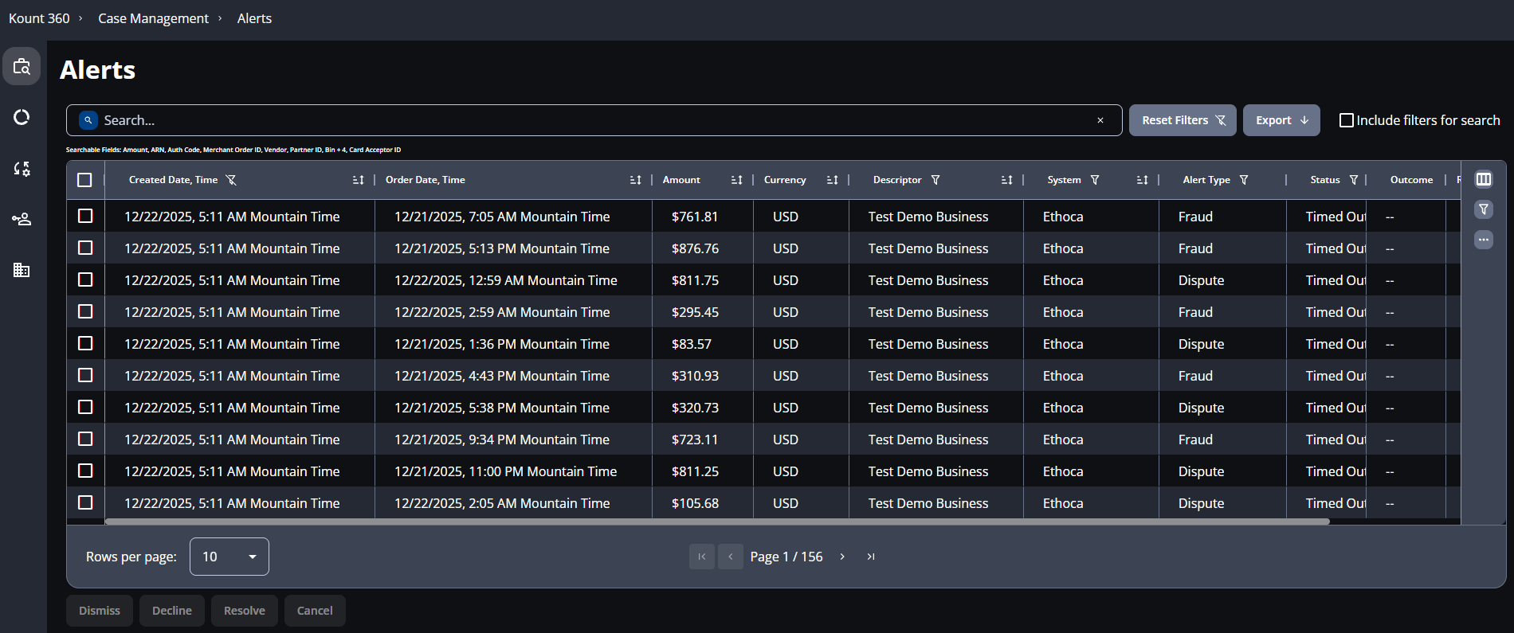Click the Resolve button
This screenshot has width=1514, height=633.
(245, 611)
